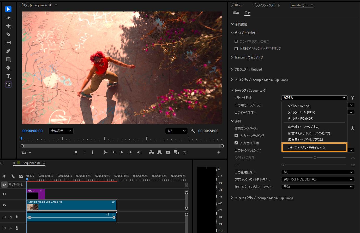Click the Export Frame camera icon
This screenshot has height=233, width=360.
[x=168, y=152]
